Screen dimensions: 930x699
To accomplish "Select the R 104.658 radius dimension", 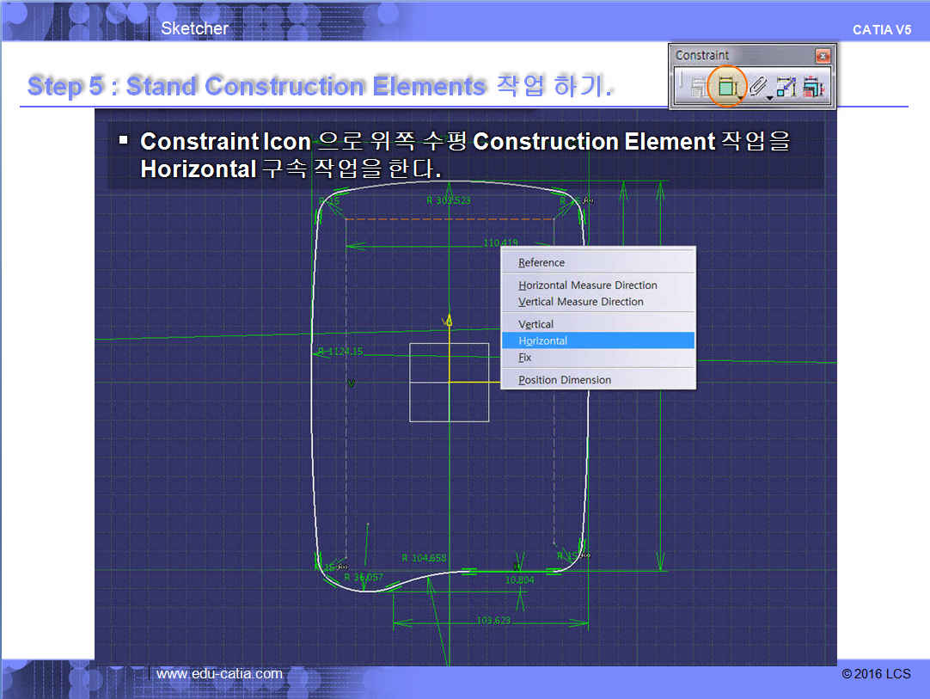I will pos(424,558).
